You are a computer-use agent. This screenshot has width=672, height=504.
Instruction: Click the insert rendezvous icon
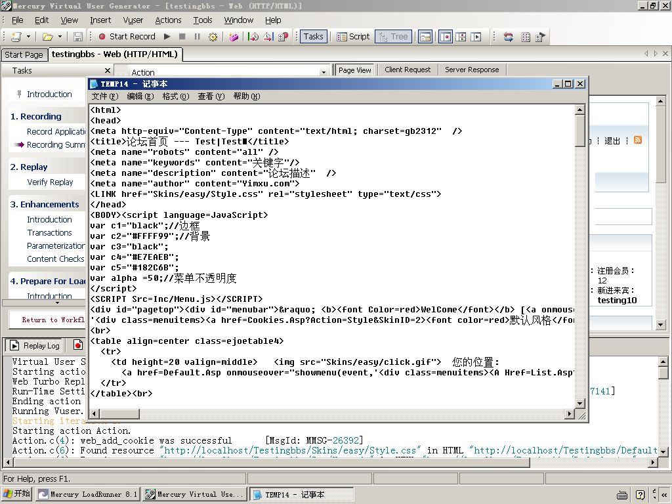pyautogui.click(x=283, y=37)
